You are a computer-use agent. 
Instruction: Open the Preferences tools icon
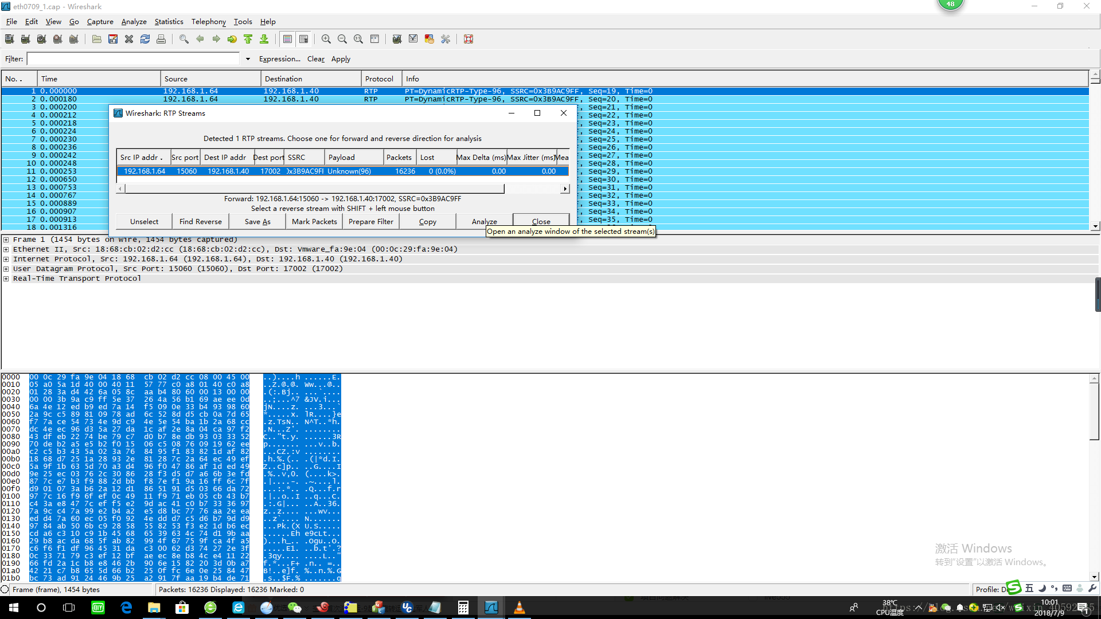[x=446, y=39]
